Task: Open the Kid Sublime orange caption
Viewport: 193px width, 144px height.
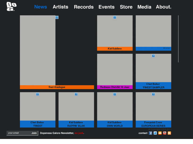Action: (x=115, y=49)
